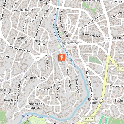Select the Capbreton town label
Image resolution: width=124 pixels, height=124 pixels.
click(x=69, y=43)
